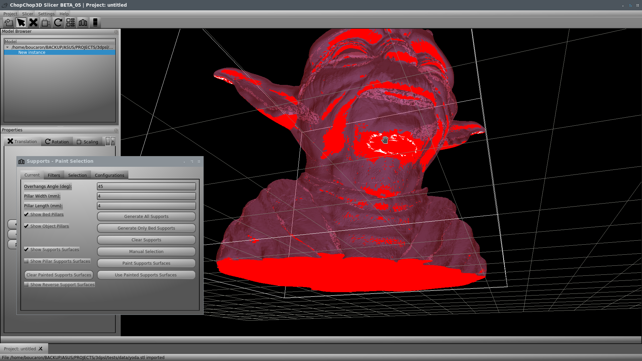The width and height of the screenshot is (642, 361).
Task: Open the layout list toolbar icon
Action: [x=70, y=22]
